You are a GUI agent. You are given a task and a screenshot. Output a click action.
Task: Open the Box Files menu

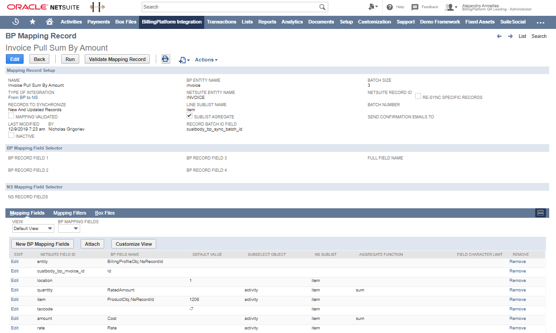tap(126, 22)
